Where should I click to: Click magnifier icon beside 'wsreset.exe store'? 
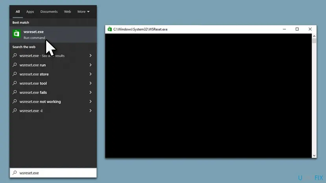(x=15, y=74)
